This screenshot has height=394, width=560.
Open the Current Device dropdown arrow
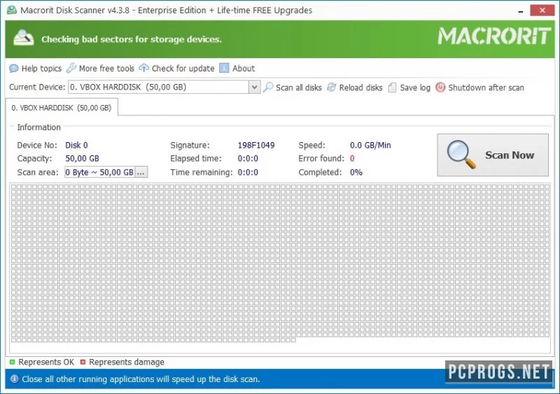(254, 87)
